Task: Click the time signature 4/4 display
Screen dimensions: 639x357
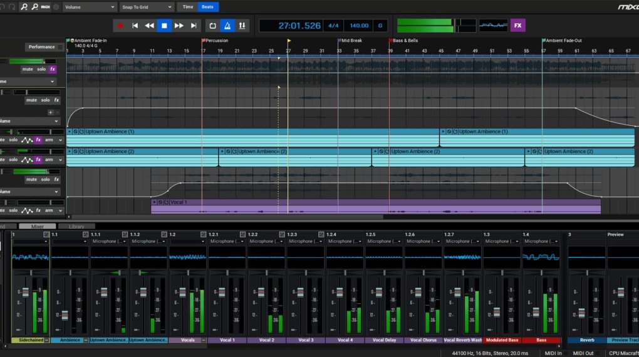Action: pos(333,25)
